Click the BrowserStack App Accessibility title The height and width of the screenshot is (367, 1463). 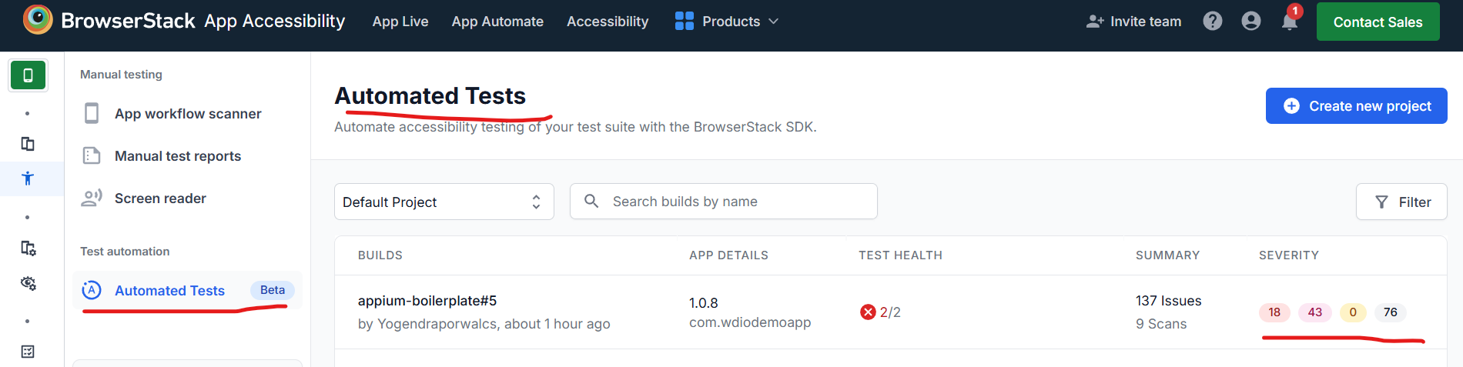[x=203, y=21]
